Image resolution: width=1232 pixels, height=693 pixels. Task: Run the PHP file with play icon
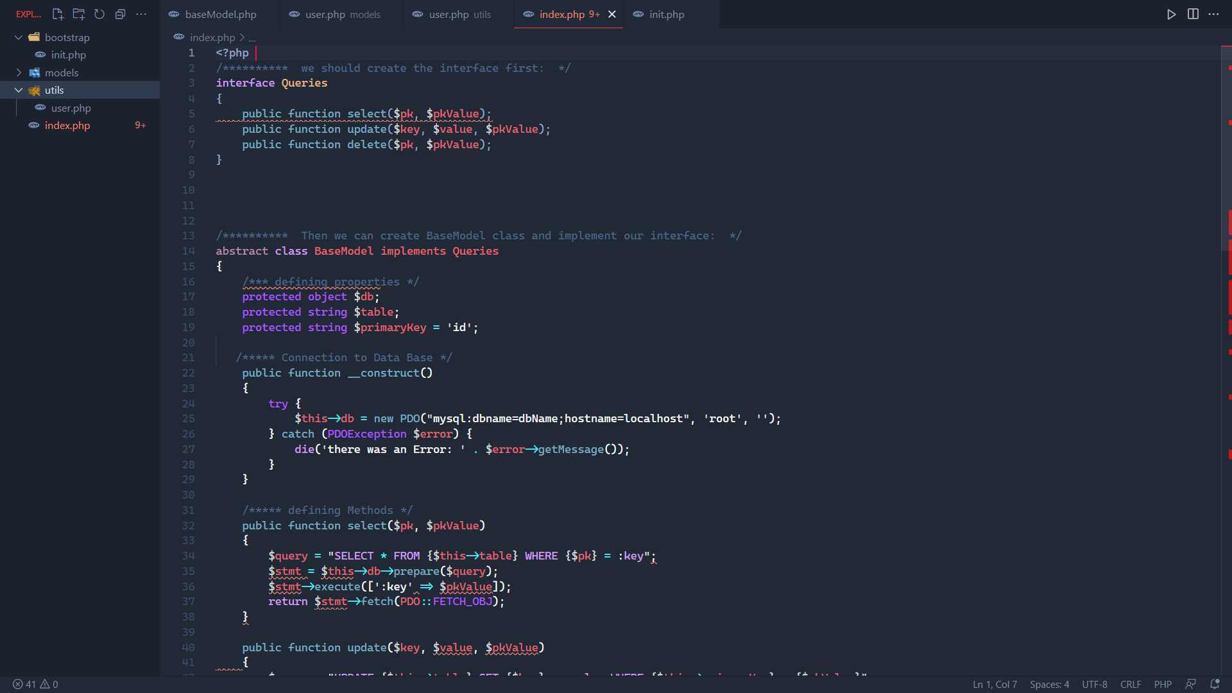tap(1172, 14)
